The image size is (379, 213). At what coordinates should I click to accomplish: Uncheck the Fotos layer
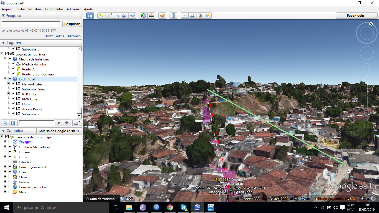[x=10, y=157]
